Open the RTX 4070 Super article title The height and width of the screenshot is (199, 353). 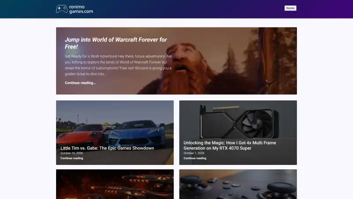click(x=229, y=145)
